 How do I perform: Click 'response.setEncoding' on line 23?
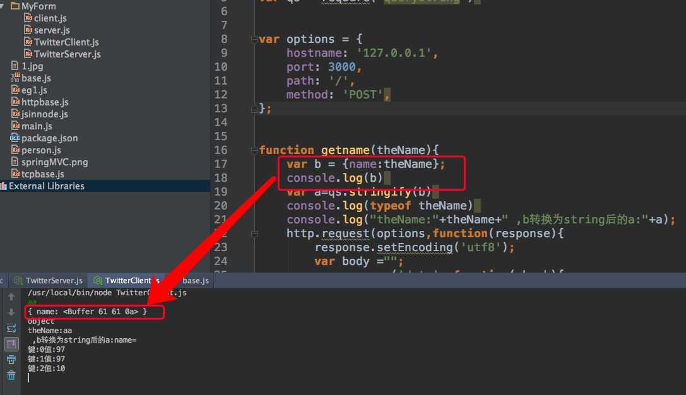[x=384, y=247]
